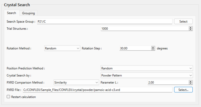Focus the PXRD File path field

(x=97, y=90)
